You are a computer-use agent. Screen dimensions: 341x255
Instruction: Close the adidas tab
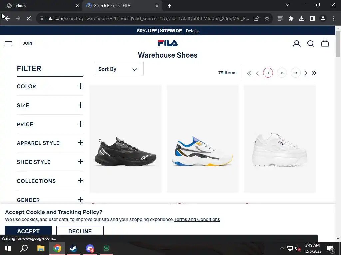click(77, 6)
